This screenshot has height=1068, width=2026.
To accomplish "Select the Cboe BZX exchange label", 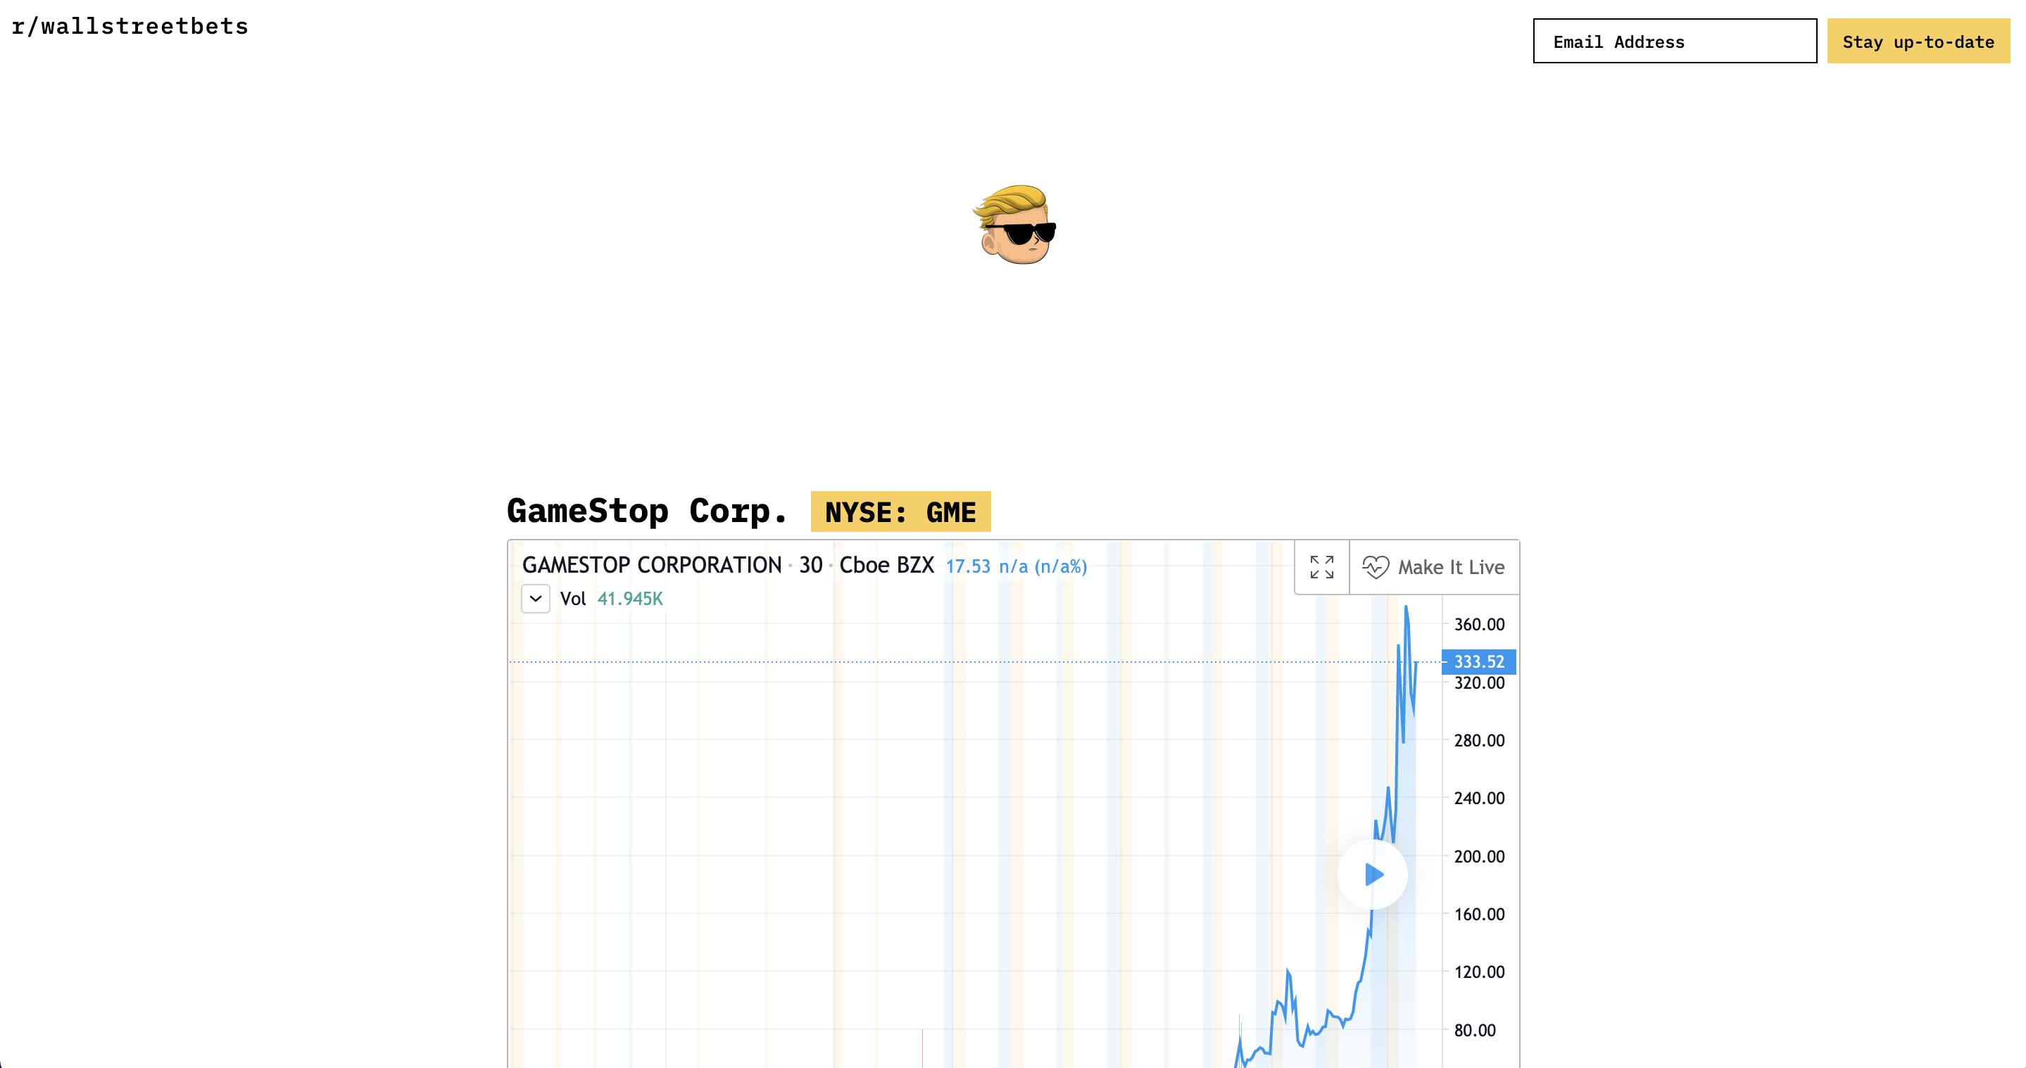I will pos(886,565).
